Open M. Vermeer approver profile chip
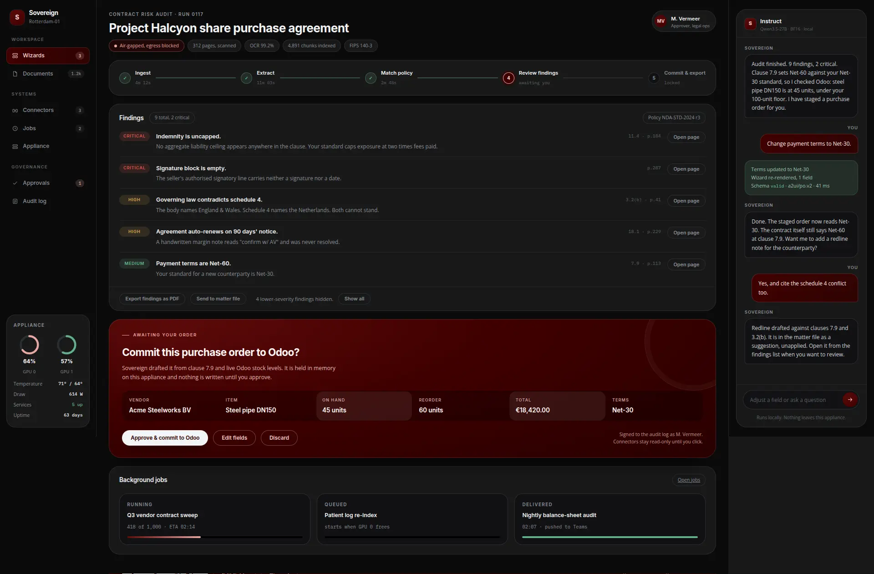 coord(683,21)
